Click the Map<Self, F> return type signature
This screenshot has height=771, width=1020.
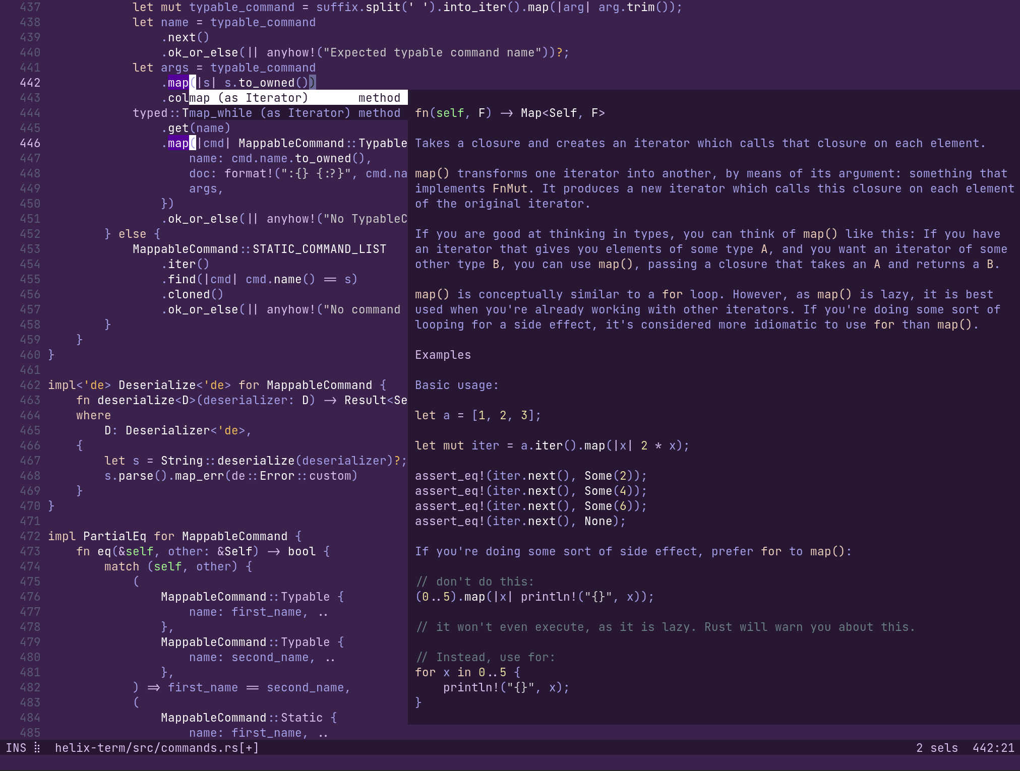(563, 113)
